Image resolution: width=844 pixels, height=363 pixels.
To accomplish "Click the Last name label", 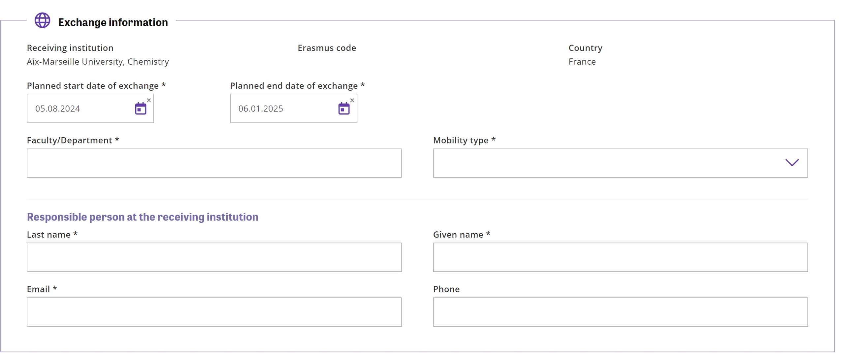I will click(x=52, y=234).
